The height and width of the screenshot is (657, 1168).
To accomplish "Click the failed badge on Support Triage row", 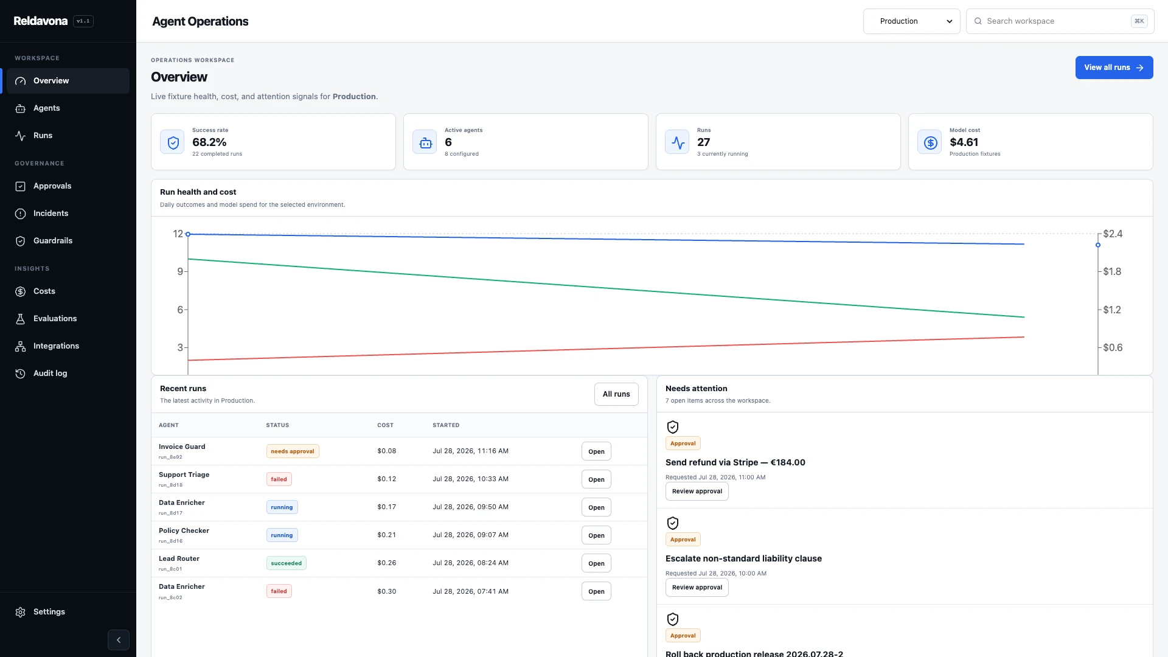I will pyautogui.click(x=279, y=479).
